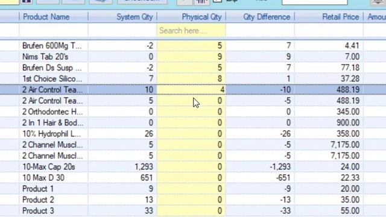Viewport: 386px width, 217px height.
Task: Click Retail Price '24.00' cell
Action: (329, 167)
